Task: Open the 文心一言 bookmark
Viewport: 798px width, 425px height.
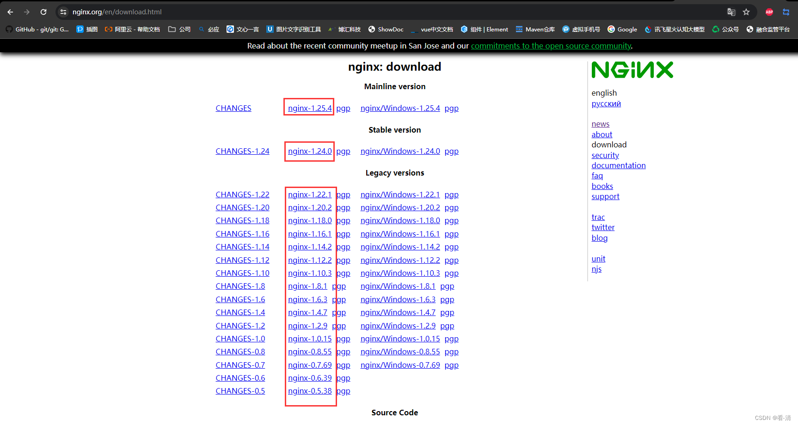Action: click(243, 29)
